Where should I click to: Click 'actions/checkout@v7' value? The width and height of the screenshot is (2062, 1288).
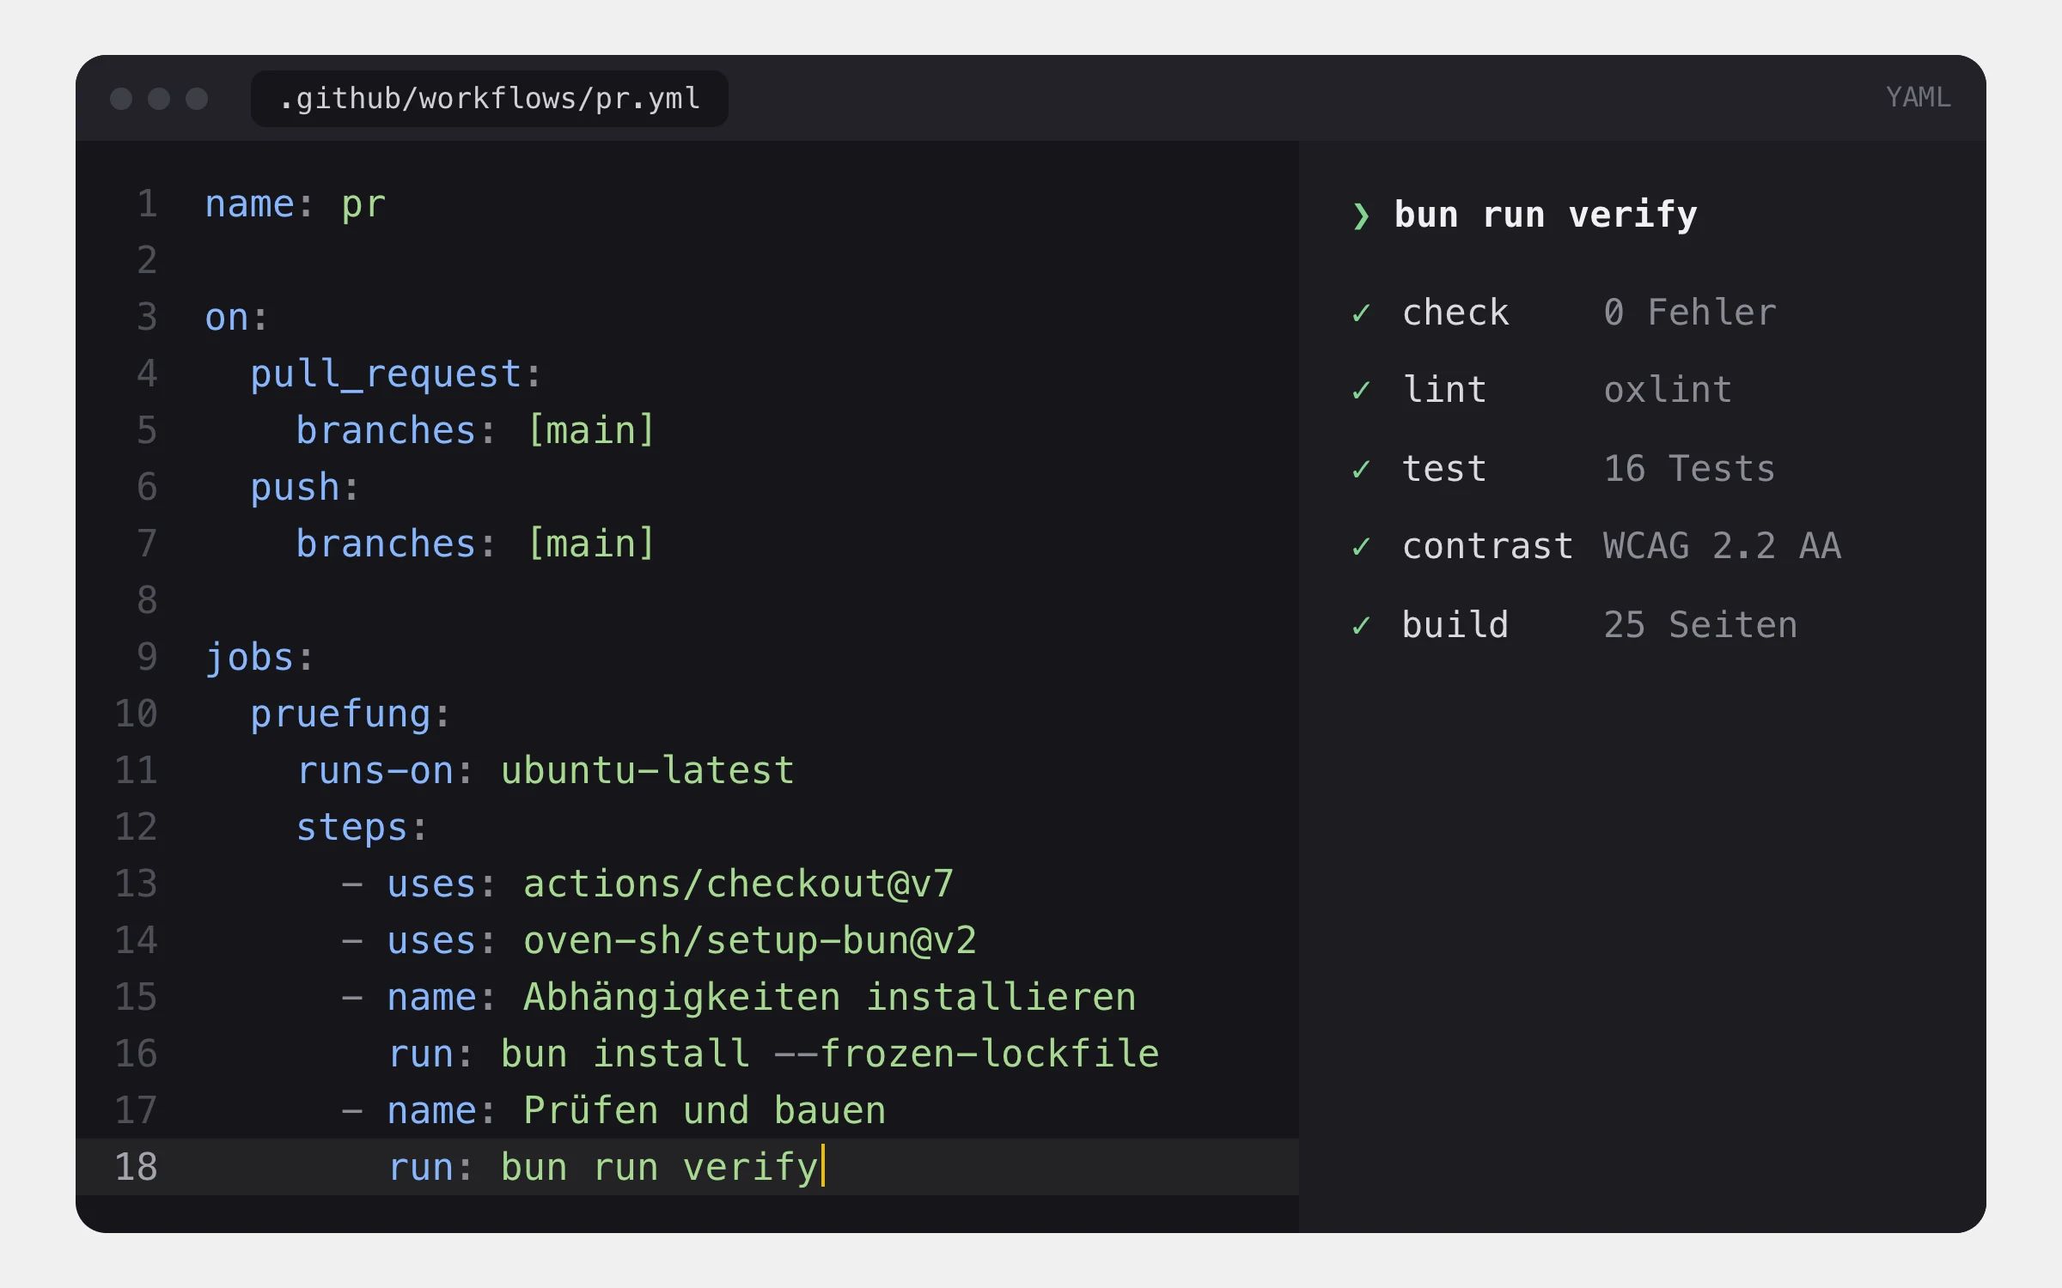click(x=738, y=884)
